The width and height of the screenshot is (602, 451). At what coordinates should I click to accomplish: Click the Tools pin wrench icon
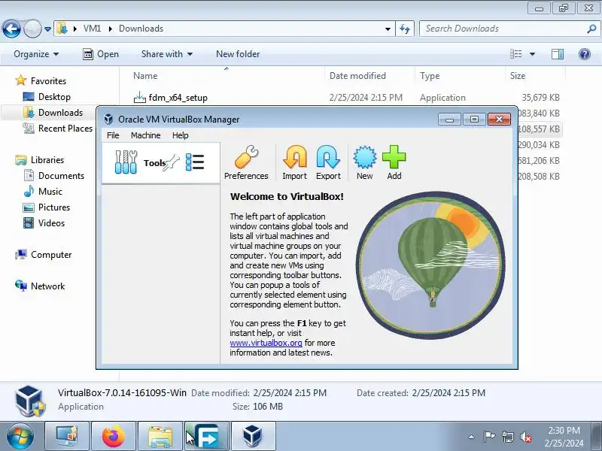pyautogui.click(x=172, y=162)
